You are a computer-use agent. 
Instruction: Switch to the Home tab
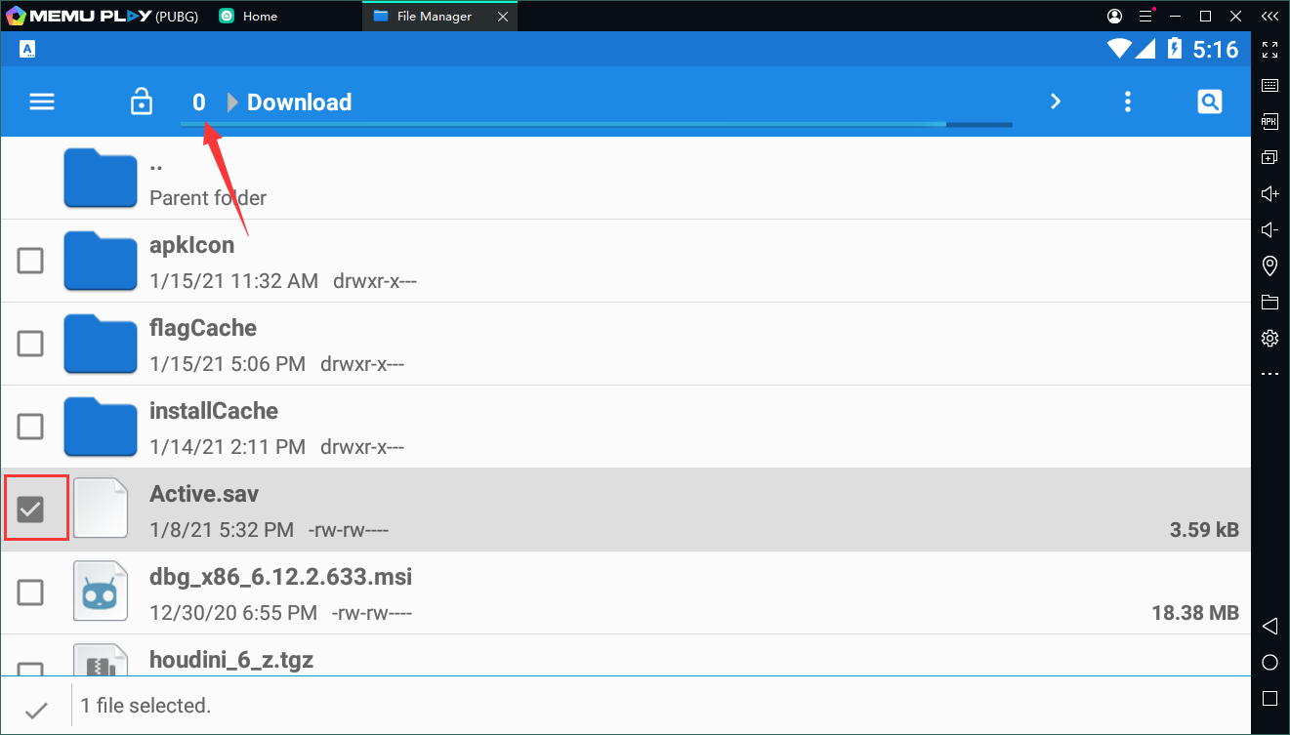coord(259,17)
